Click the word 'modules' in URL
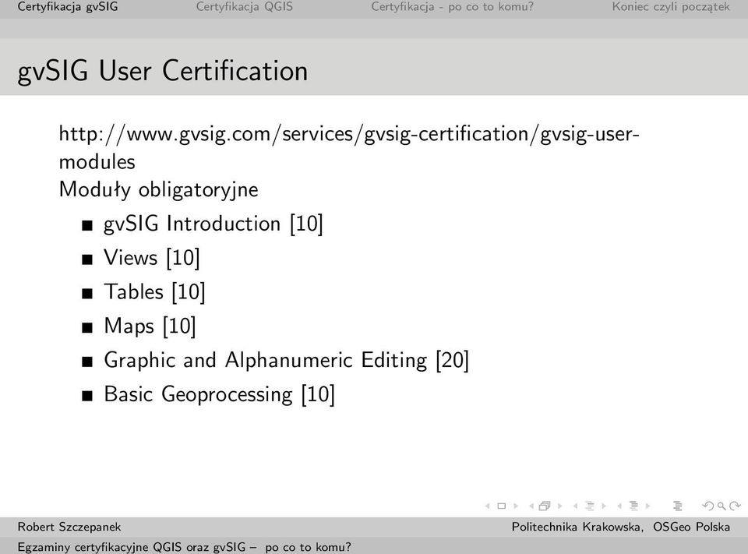The height and width of the screenshot is (554, 748). (97, 162)
